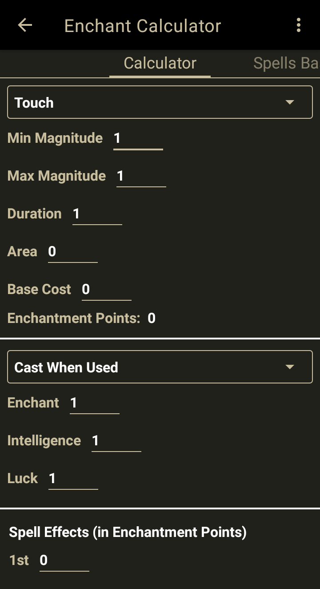Switch to the Calculator tab
Screen dimensions: 320x589
pyautogui.click(x=160, y=63)
